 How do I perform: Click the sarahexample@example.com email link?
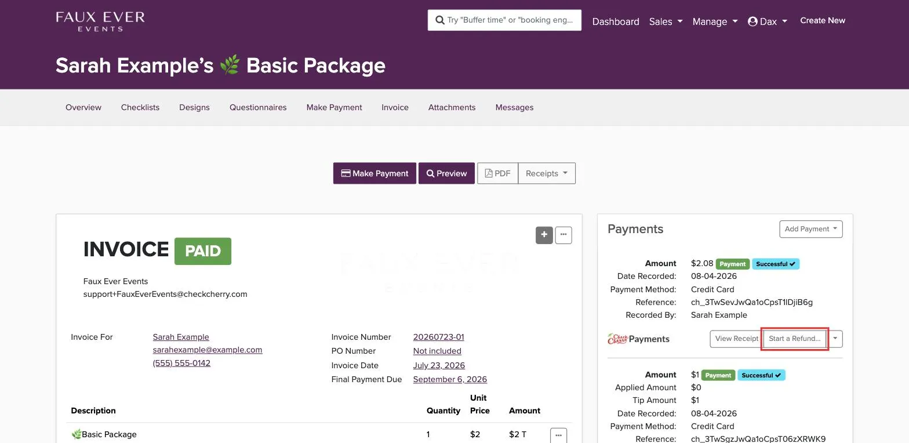pyautogui.click(x=208, y=350)
